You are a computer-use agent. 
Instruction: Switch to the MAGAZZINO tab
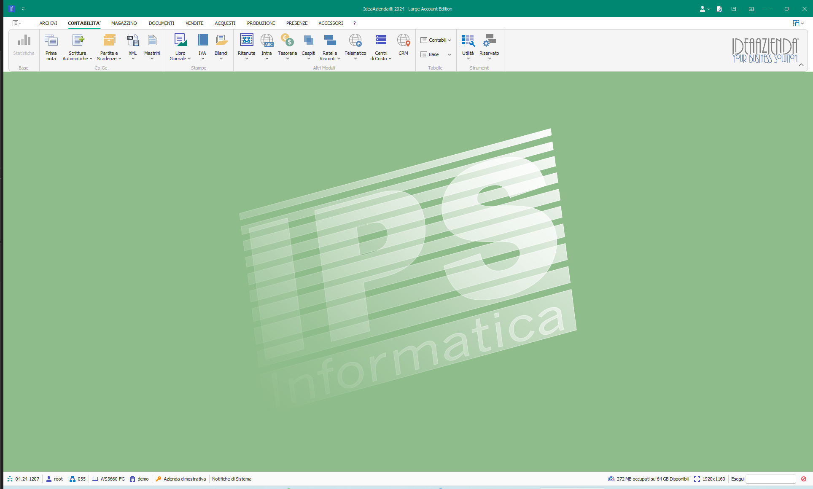(x=124, y=23)
